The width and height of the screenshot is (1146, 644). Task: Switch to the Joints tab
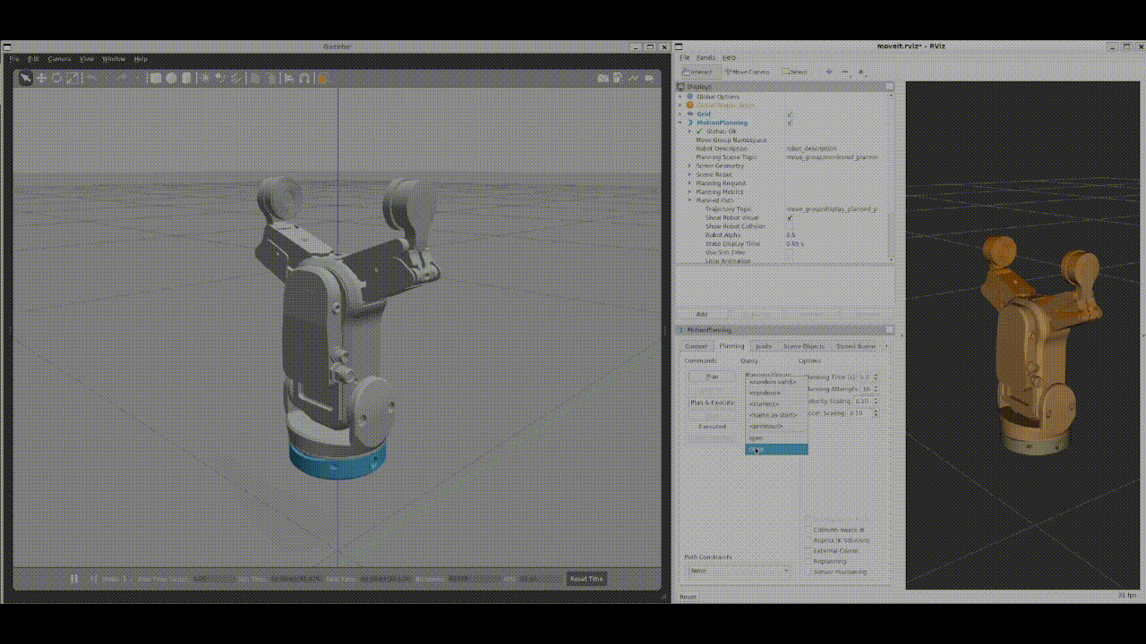point(764,346)
